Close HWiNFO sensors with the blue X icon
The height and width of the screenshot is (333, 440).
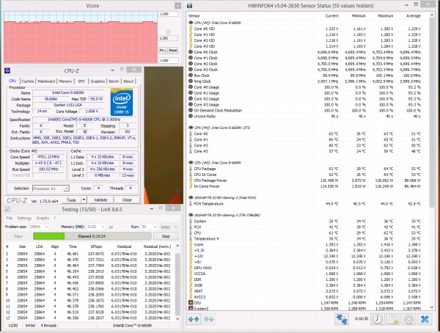click(425, 319)
